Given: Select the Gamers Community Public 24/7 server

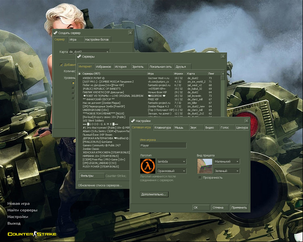Looking at the screenshot, I should pos(104,145).
